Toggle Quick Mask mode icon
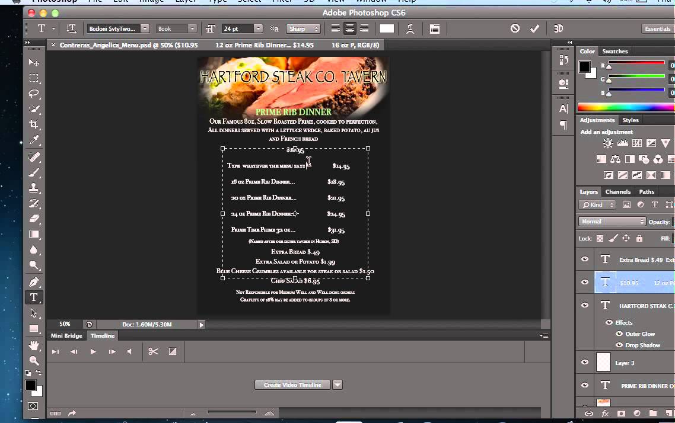Screen dimensions: 675x423 click(33, 406)
